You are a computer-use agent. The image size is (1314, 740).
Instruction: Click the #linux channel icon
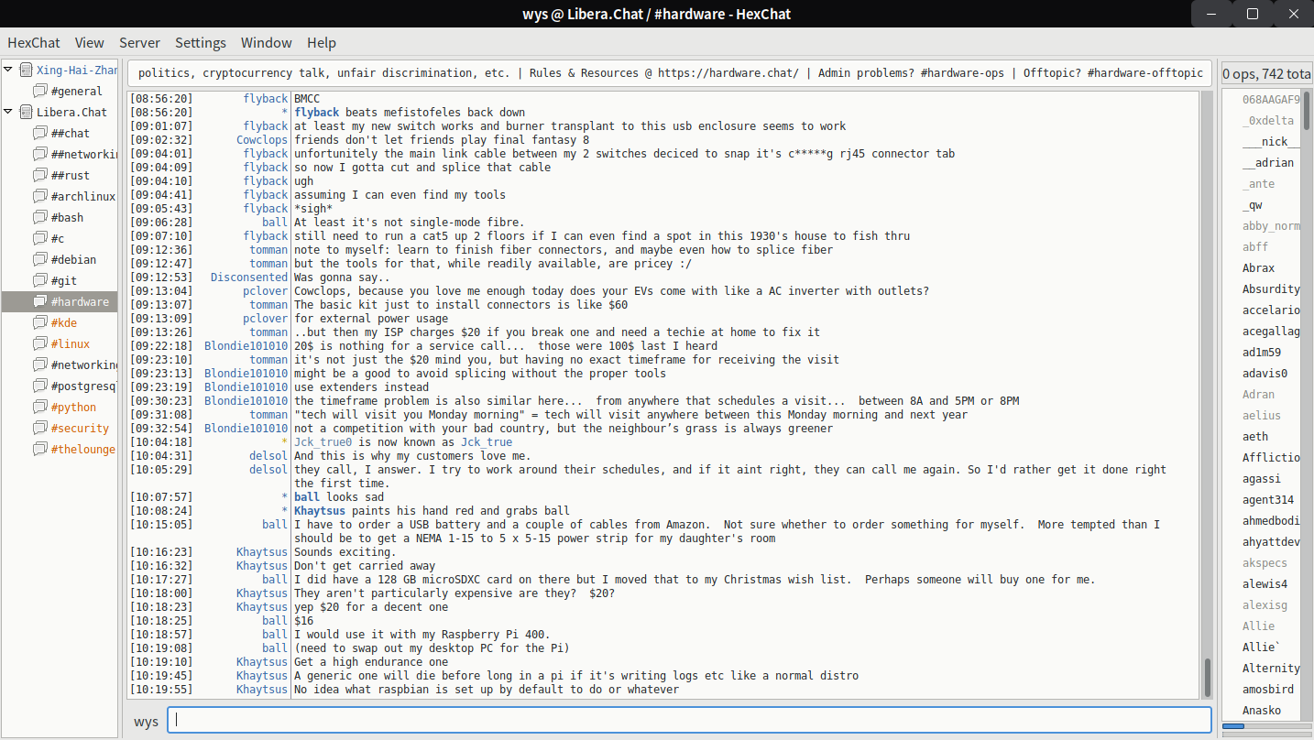pyautogui.click(x=40, y=343)
